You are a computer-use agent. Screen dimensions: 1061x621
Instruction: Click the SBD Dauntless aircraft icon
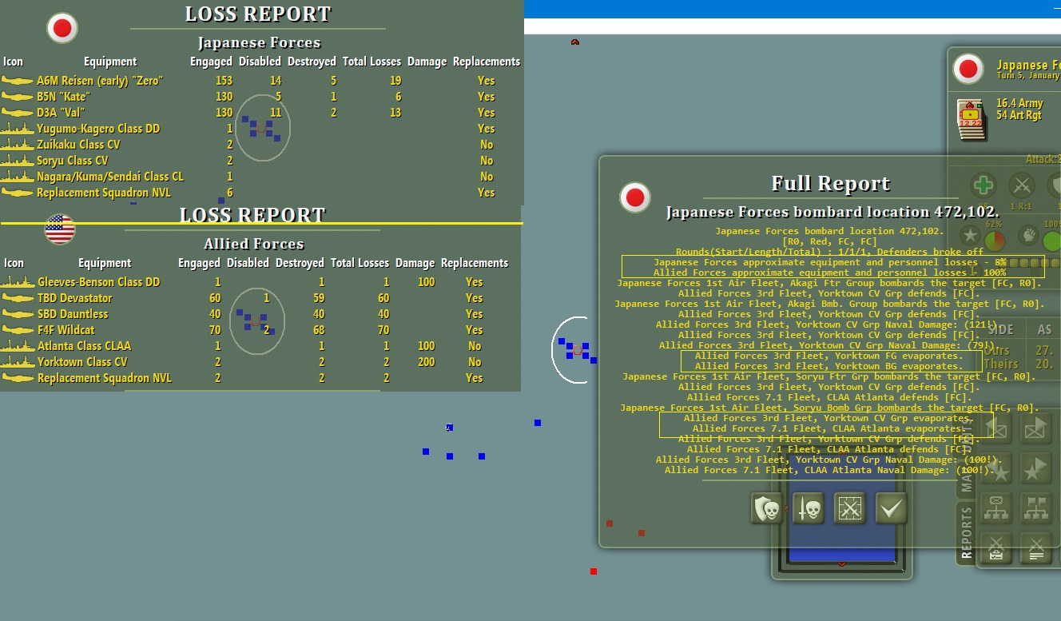coord(17,314)
